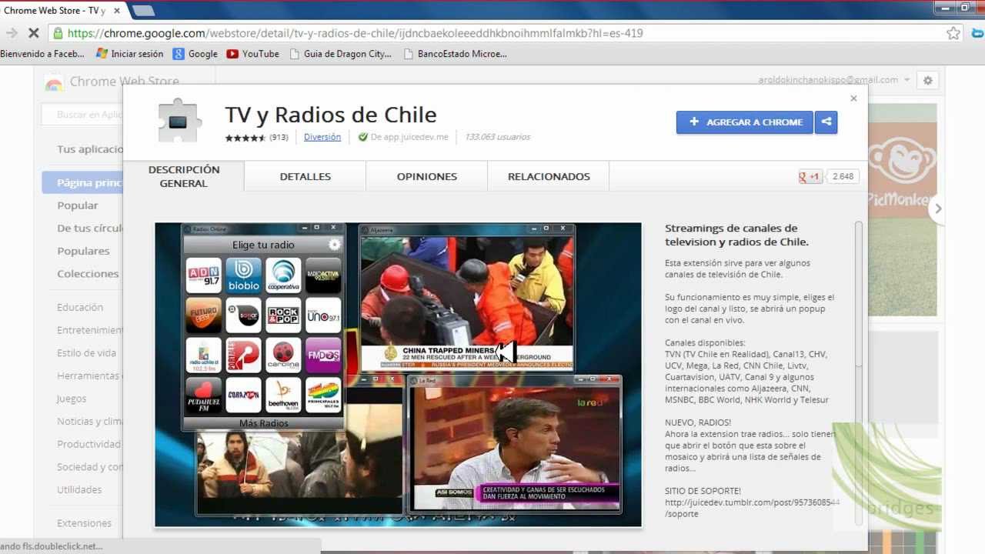Open the Google bookmark
This screenshot has height=554, width=985.
[x=195, y=54]
